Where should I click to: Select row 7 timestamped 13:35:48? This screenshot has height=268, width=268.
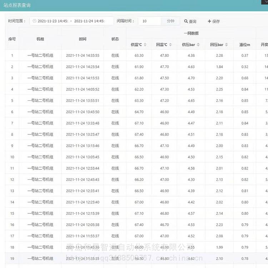[83, 123]
